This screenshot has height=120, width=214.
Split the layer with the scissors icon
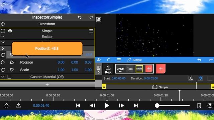pyautogui.click(x=191, y=78)
